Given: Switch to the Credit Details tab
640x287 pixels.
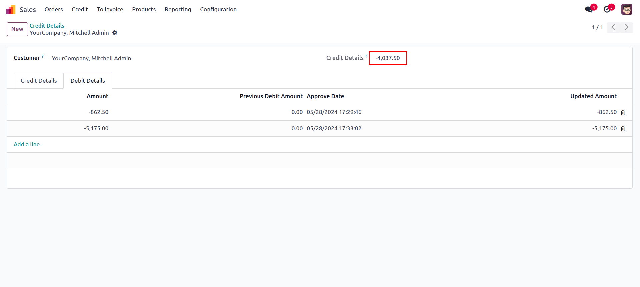Looking at the screenshot, I should (x=39, y=81).
